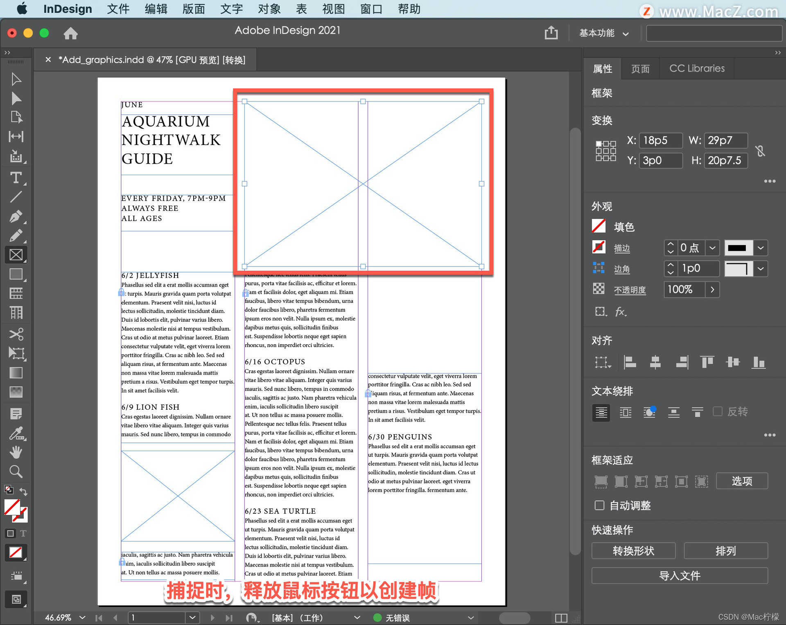
Task: Toggle constrain proportions link icon
Action: [x=760, y=151]
